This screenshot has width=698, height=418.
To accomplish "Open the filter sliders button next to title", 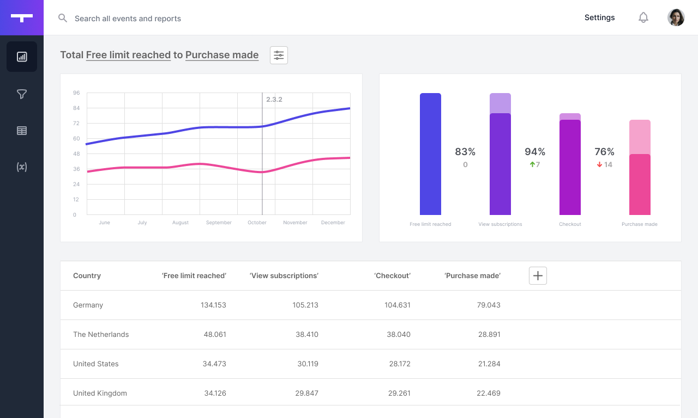I will pyautogui.click(x=279, y=55).
